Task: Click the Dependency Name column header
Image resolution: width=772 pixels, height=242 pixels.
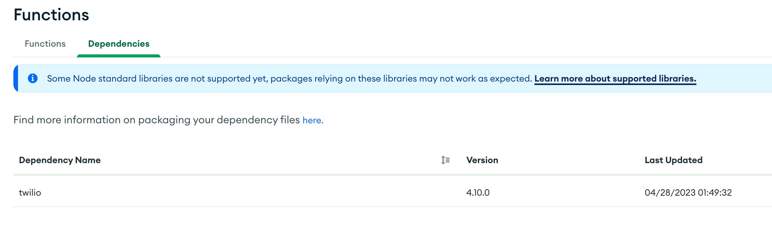Action: [60, 160]
